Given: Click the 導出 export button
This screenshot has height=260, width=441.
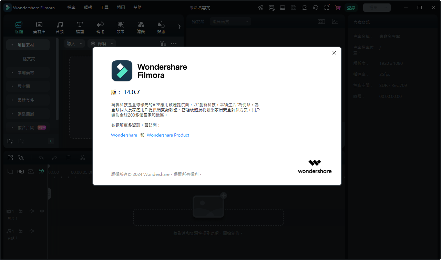Looking at the screenshot, I should [377, 8].
